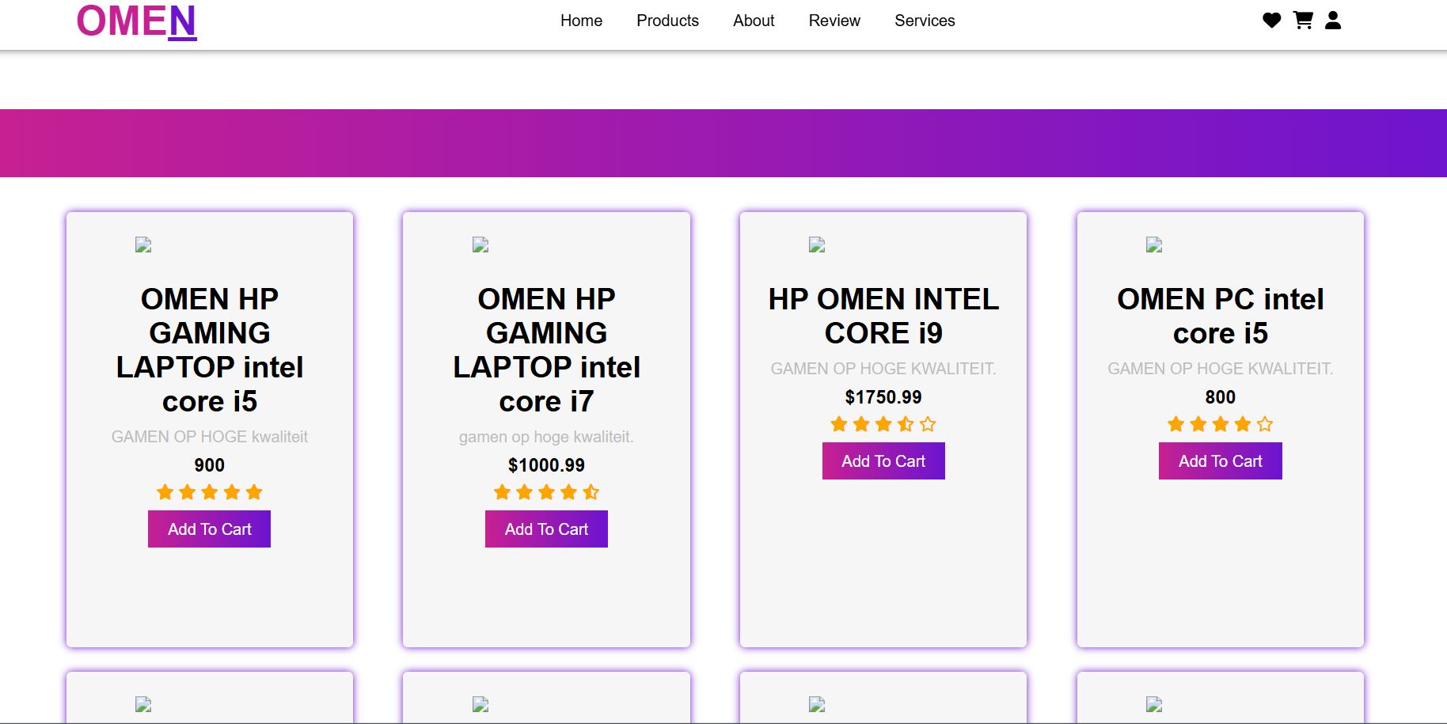Image resolution: width=1447 pixels, height=724 pixels.
Task: Click the broken image icon on the i9 card
Action: [x=816, y=244]
